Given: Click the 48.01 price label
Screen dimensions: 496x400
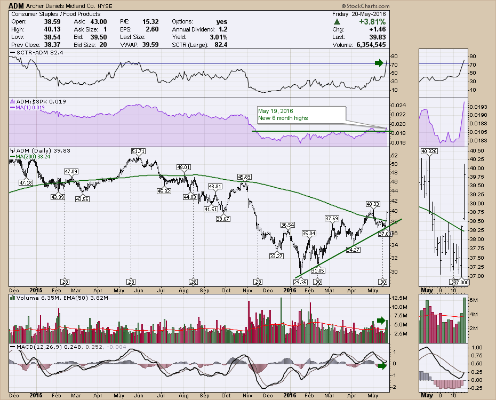Looking at the screenshot, I should (184, 167).
